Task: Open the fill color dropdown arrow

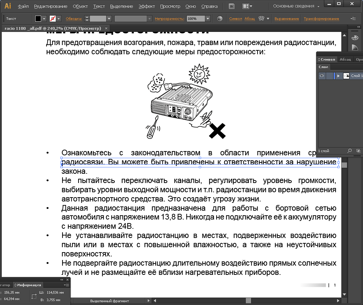Action: pyautogui.click(x=44, y=18)
